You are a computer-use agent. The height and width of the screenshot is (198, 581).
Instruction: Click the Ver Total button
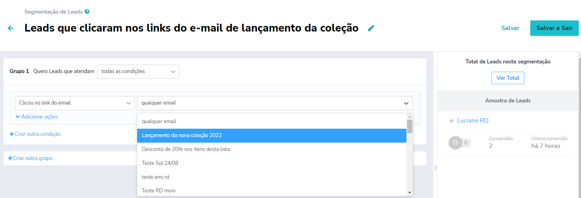(508, 78)
